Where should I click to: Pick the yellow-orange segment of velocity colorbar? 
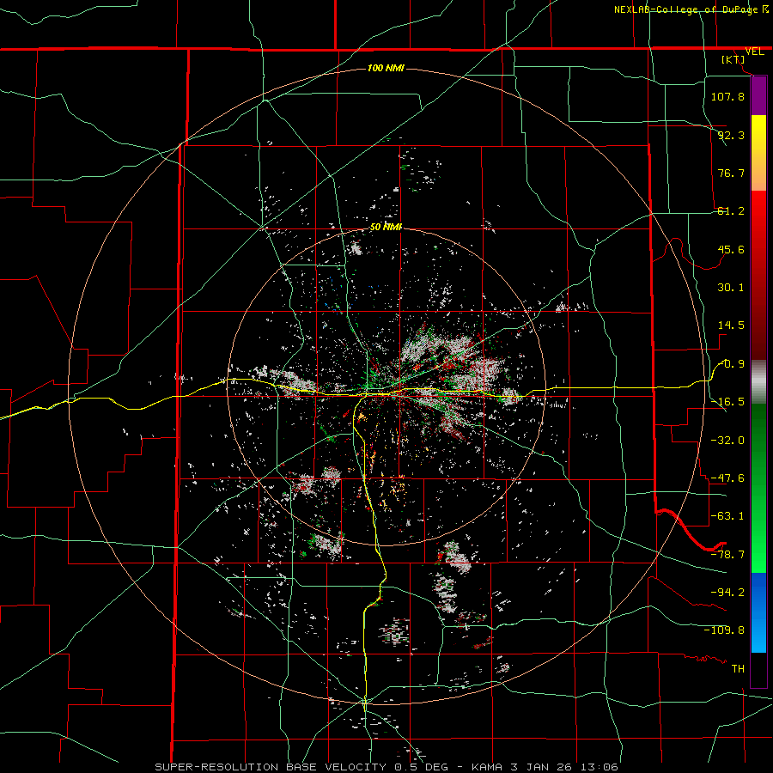(x=758, y=154)
